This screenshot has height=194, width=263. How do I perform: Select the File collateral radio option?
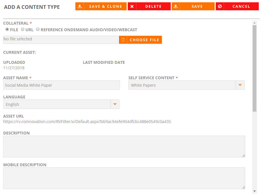point(7,29)
